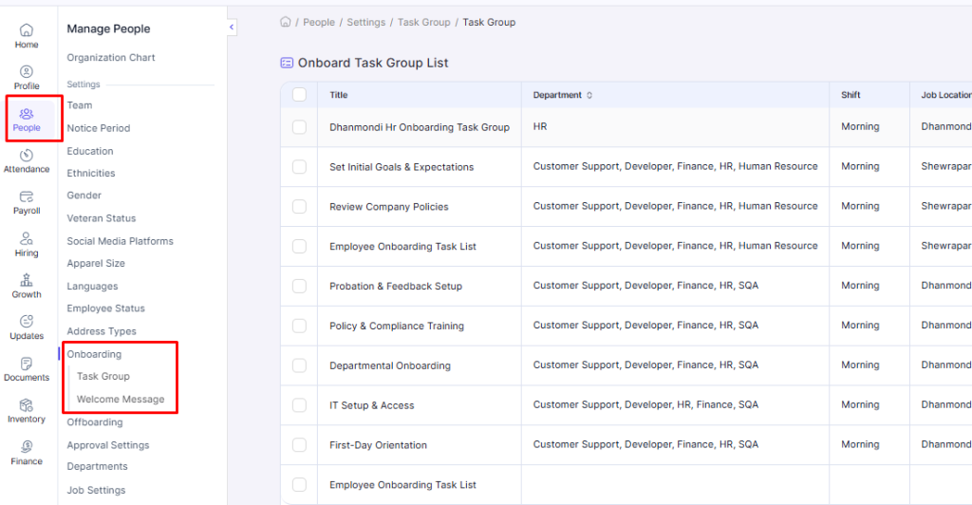
Task: Click the Settings breadcrumb link
Action: point(365,22)
